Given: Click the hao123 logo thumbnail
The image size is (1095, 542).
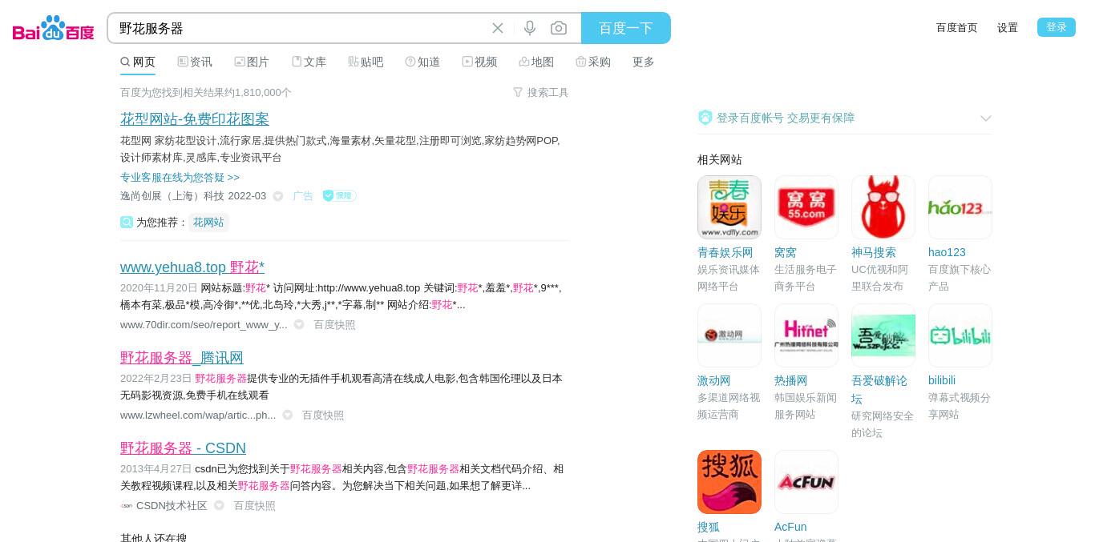Looking at the screenshot, I should pyautogui.click(x=960, y=207).
